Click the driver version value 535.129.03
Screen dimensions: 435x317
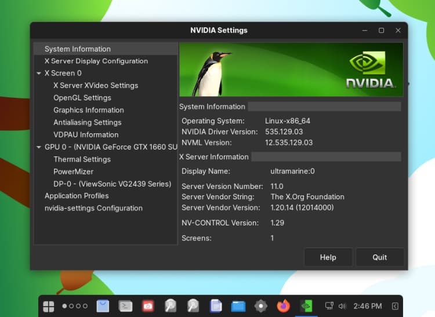pyautogui.click(x=284, y=132)
